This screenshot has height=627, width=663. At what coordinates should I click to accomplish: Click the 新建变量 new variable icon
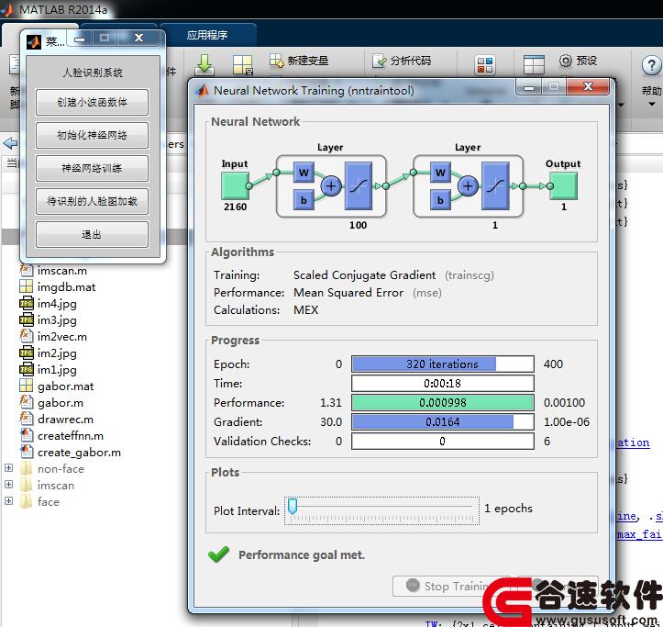coord(276,60)
